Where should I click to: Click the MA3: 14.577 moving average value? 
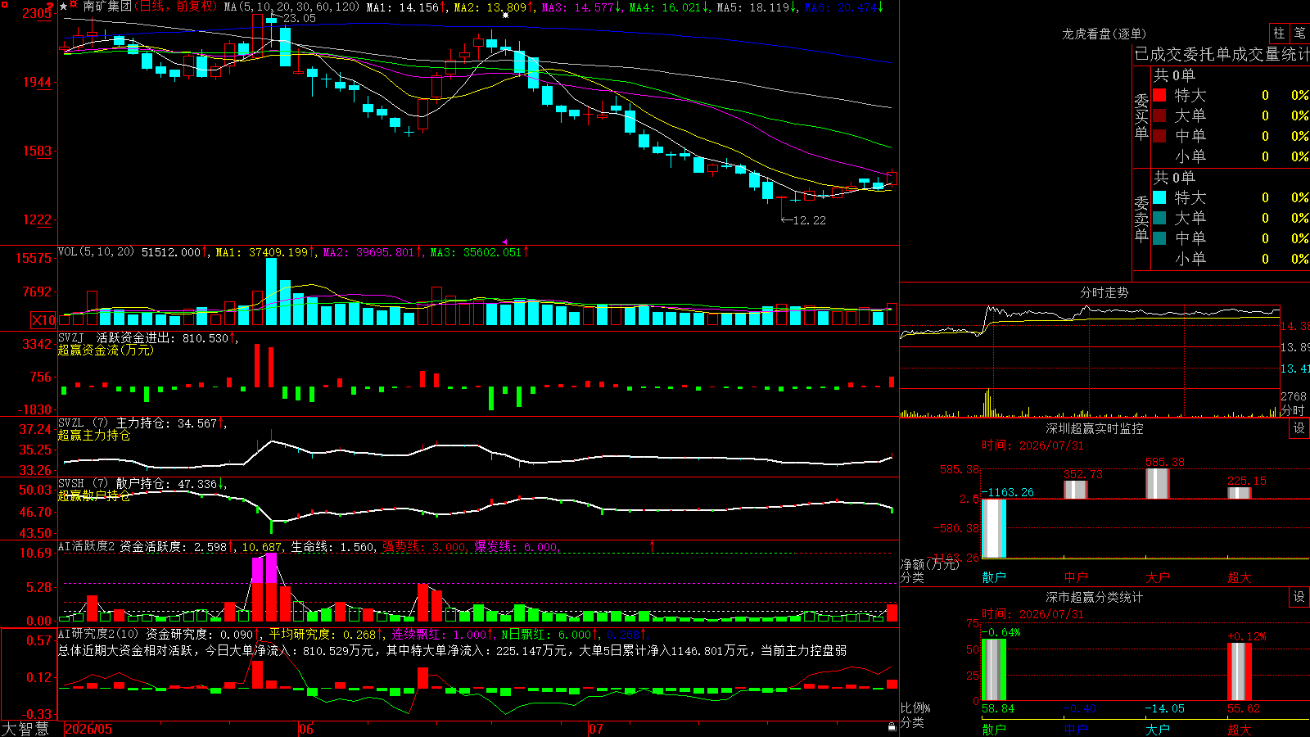click(x=581, y=7)
